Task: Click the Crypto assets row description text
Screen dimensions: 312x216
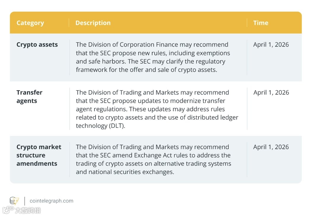Action: [x=153, y=57]
